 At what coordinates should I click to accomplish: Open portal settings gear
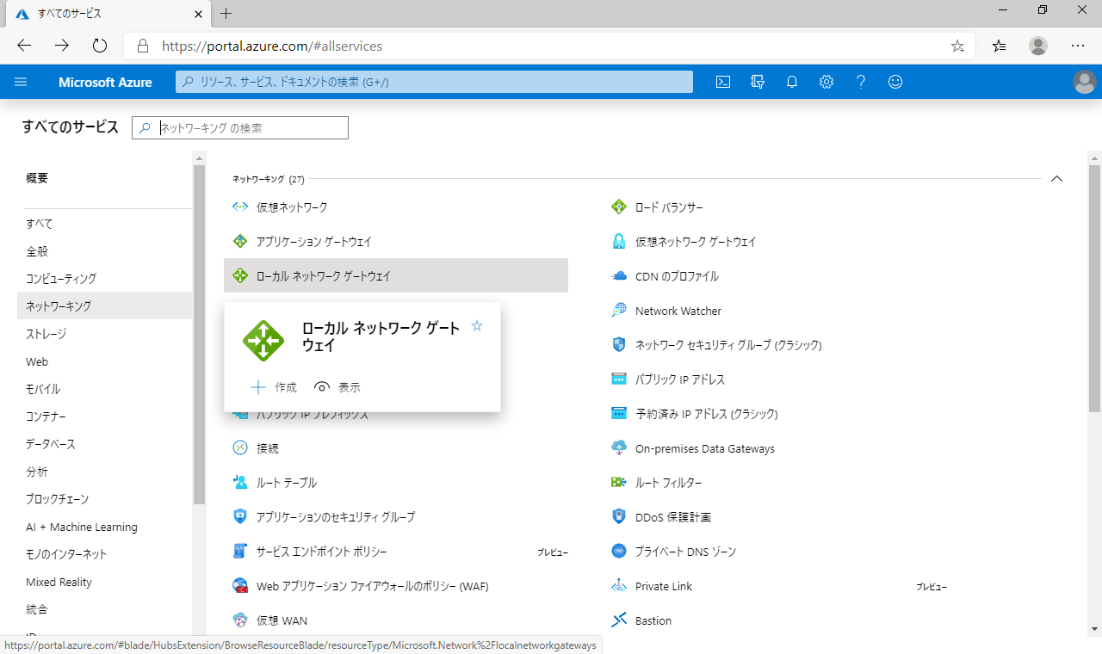tap(826, 82)
